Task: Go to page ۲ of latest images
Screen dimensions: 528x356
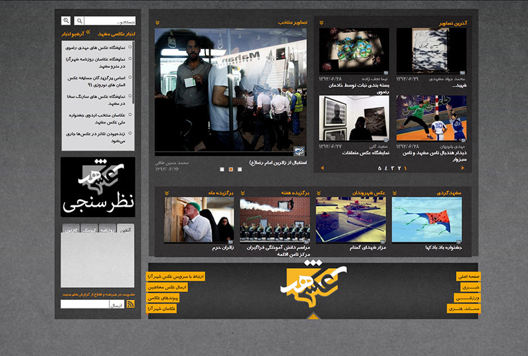Action: (x=399, y=168)
